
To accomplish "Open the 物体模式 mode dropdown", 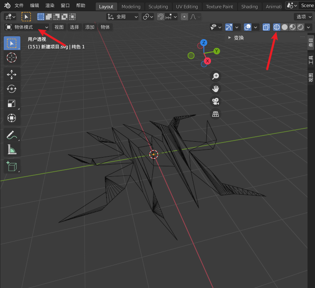I will [x=27, y=27].
